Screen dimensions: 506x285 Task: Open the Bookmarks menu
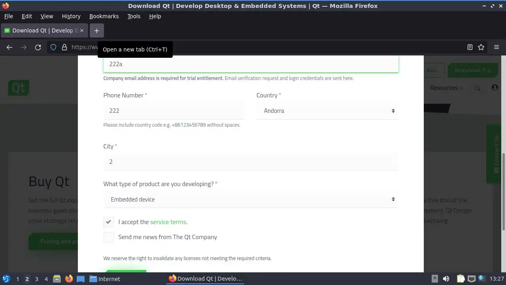(104, 16)
